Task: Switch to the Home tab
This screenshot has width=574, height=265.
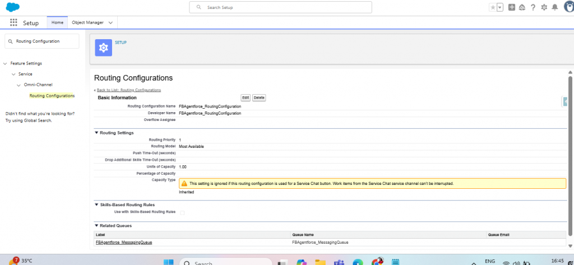Action: pos(57,23)
